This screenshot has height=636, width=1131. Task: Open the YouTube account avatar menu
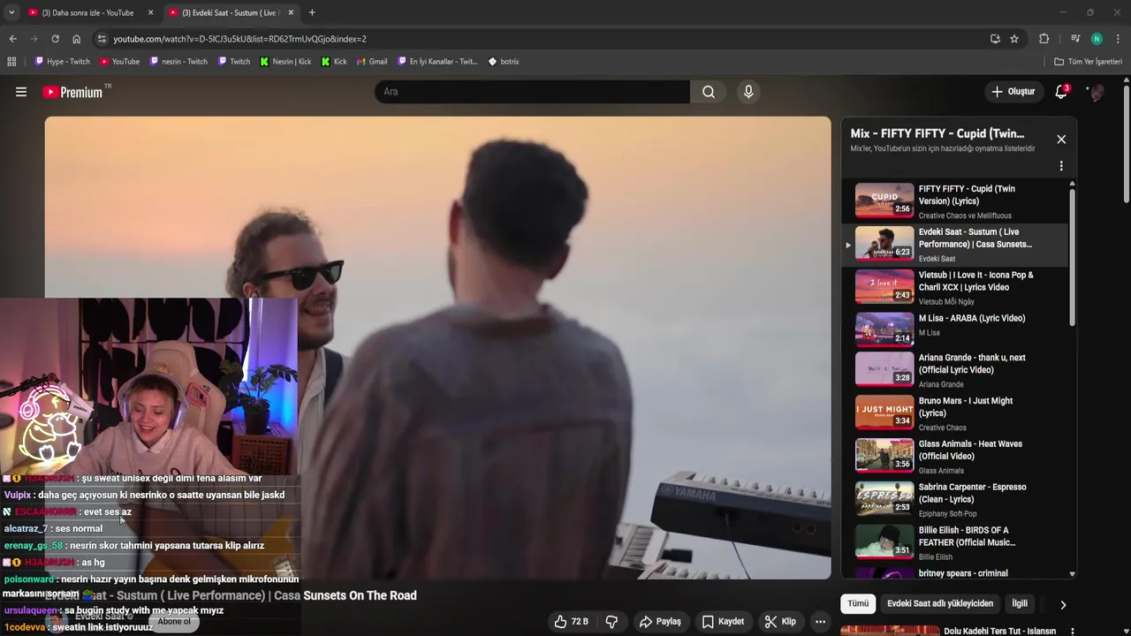point(1096,92)
